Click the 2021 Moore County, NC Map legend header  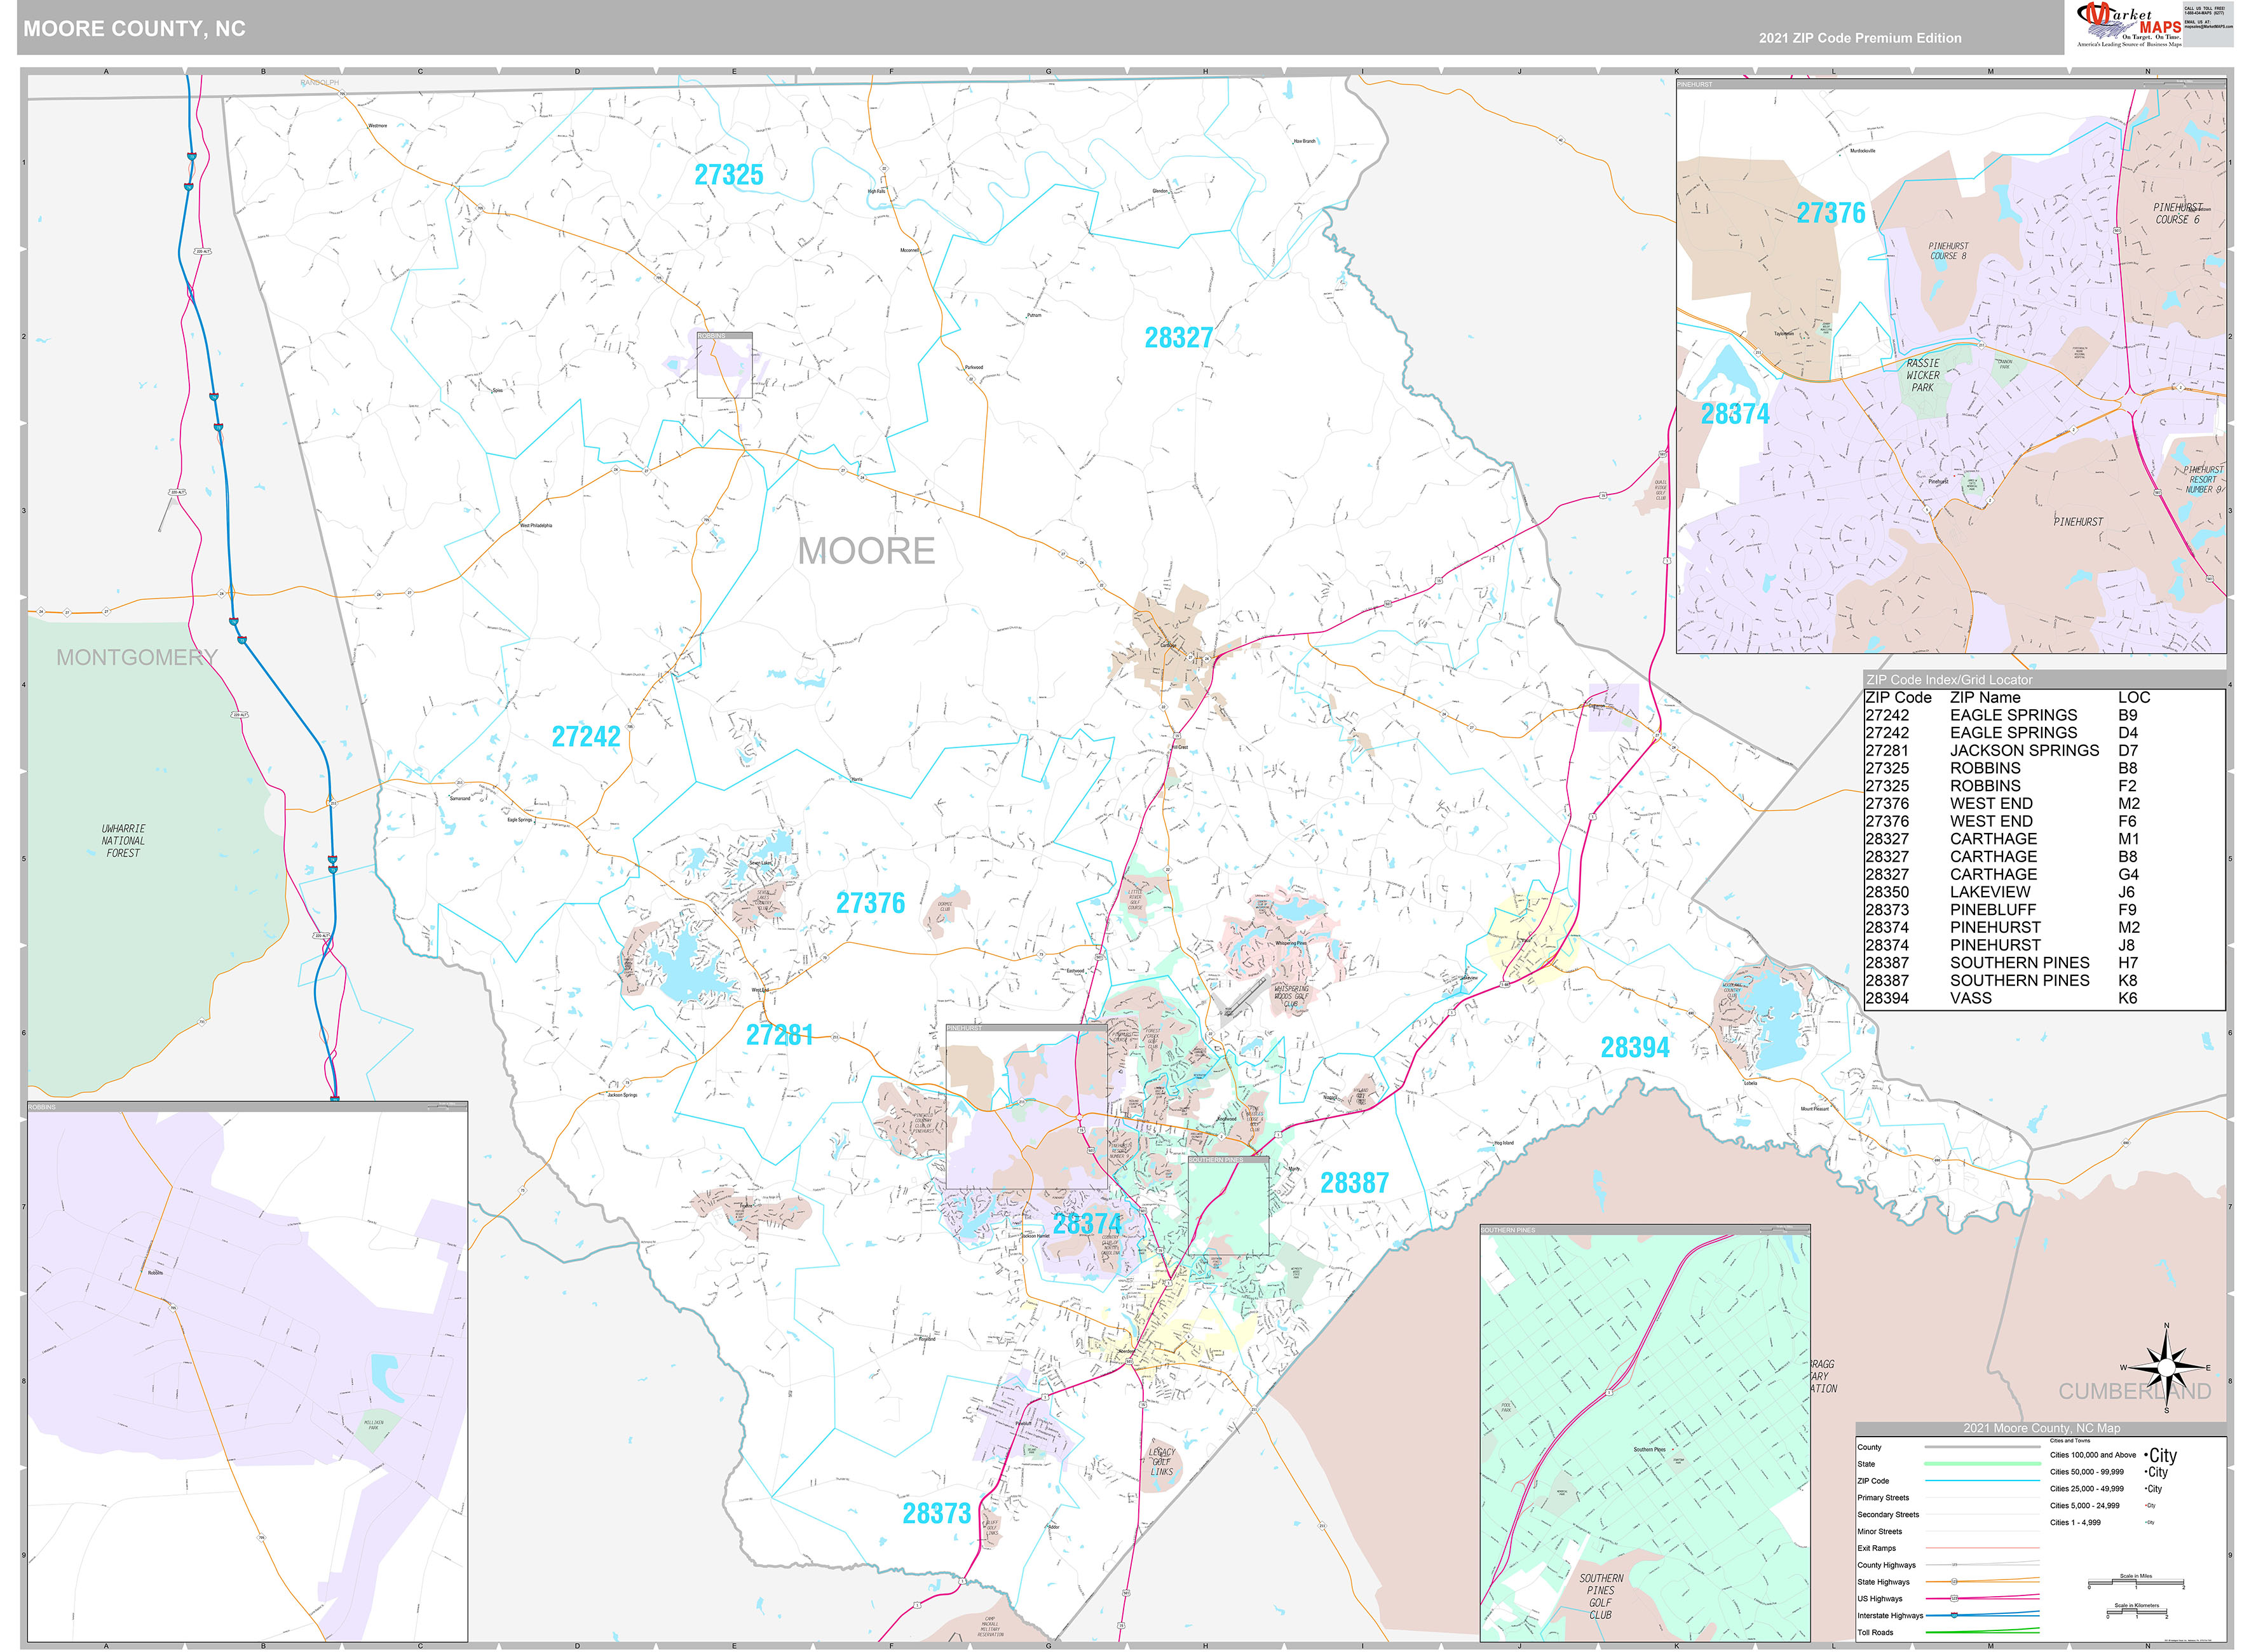[2041, 1428]
